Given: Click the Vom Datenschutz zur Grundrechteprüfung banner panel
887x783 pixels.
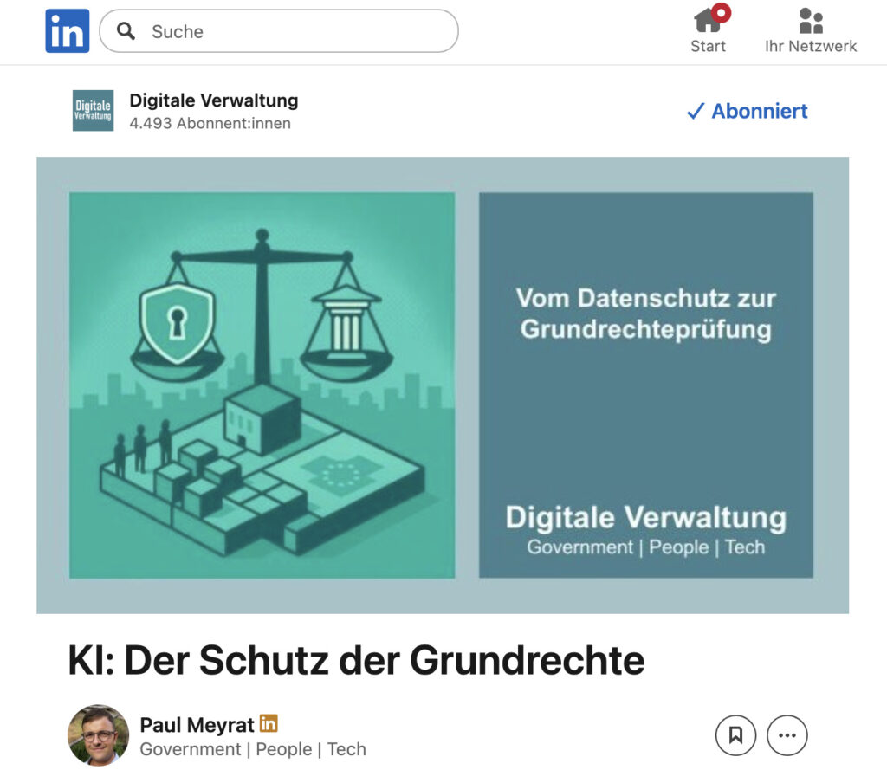Looking at the screenshot, I should pyautogui.click(x=646, y=385).
